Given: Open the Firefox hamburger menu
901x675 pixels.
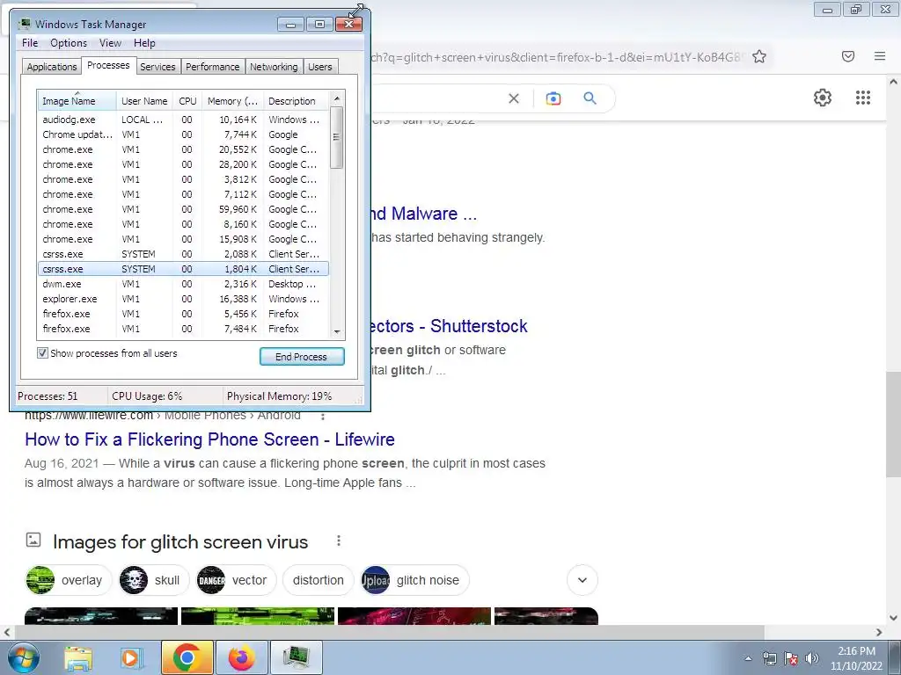Looking at the screenshot, I should [x=880, y=56].
